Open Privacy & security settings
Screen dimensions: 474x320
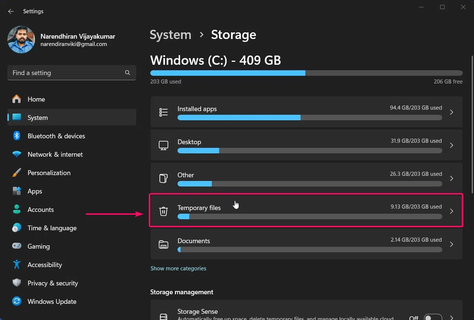[x=72, y=283]
